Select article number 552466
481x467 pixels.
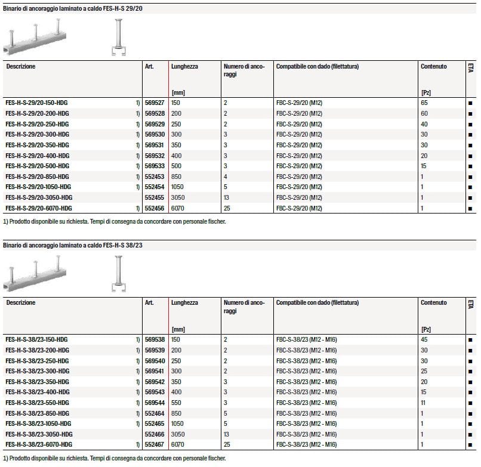[155, 434]
